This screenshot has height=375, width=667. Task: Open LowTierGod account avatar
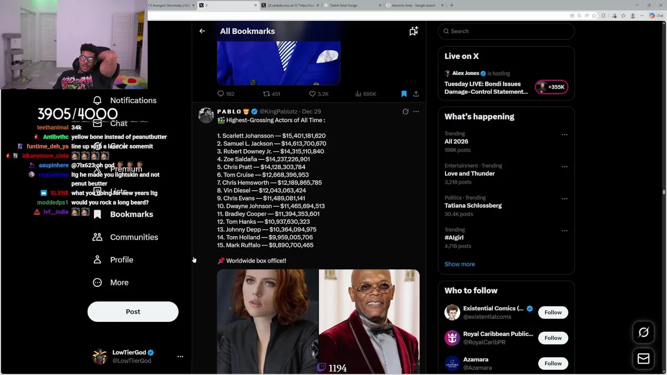[x=100, y=356]
